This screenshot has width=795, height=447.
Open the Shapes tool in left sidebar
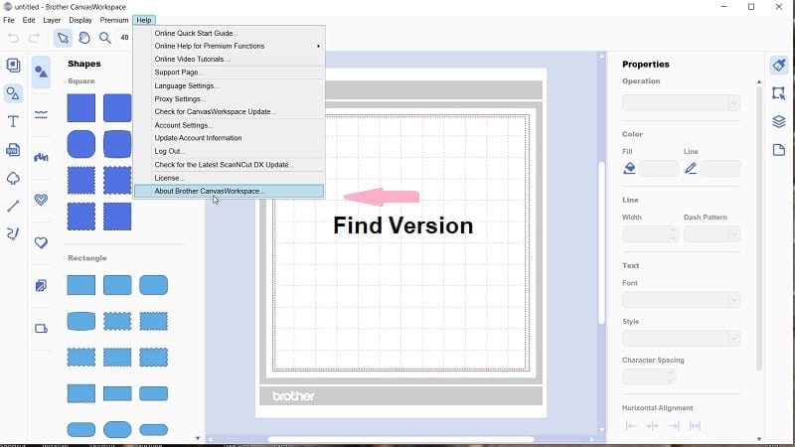click(13, 93)
